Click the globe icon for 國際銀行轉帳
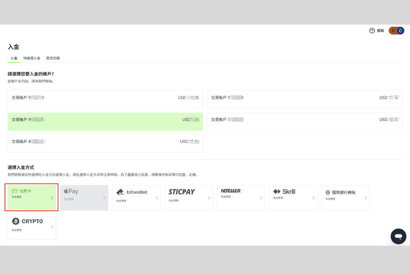Viewport: 410px width, 273px height. coord(328,192)
